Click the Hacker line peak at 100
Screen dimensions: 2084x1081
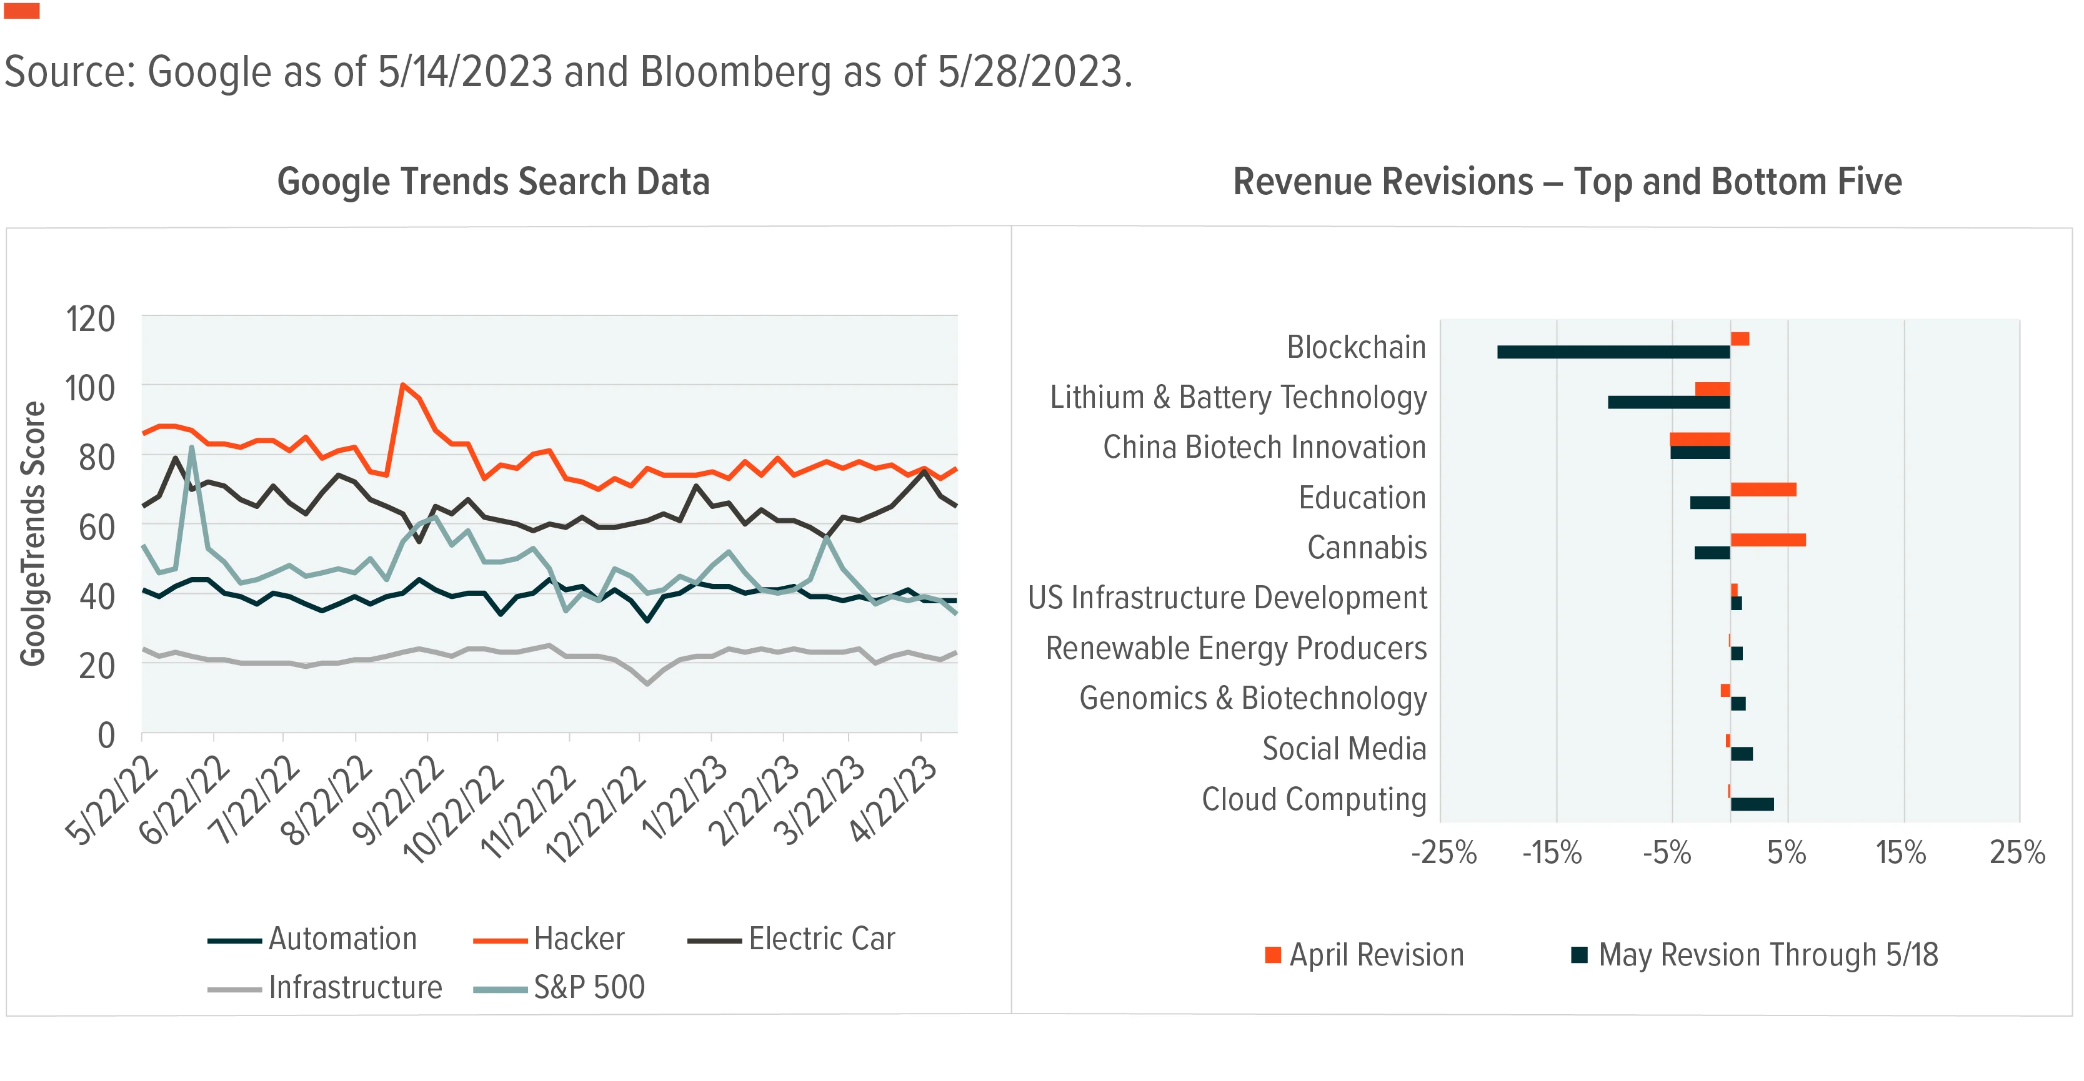click(x=403, y=385)
